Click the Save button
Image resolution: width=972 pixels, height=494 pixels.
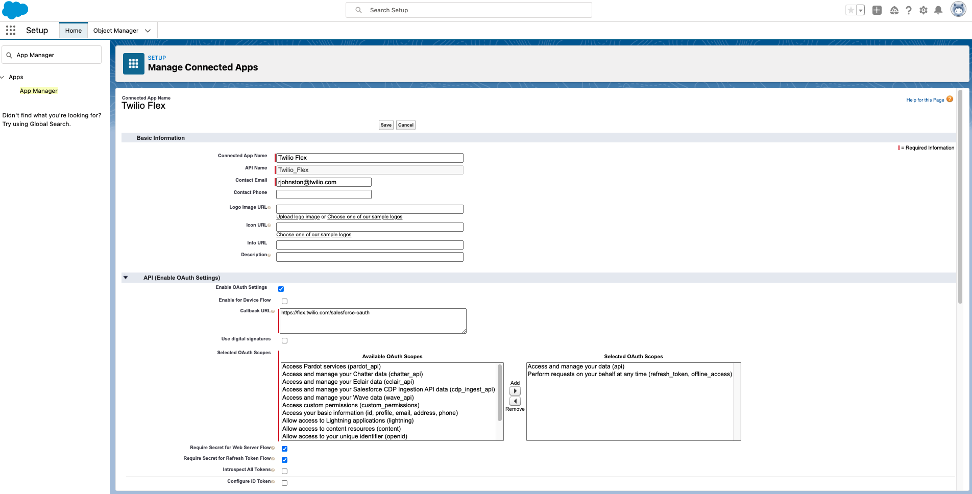[x=386, y=125]
